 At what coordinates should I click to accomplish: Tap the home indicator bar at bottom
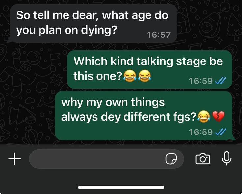pos(121,187)
